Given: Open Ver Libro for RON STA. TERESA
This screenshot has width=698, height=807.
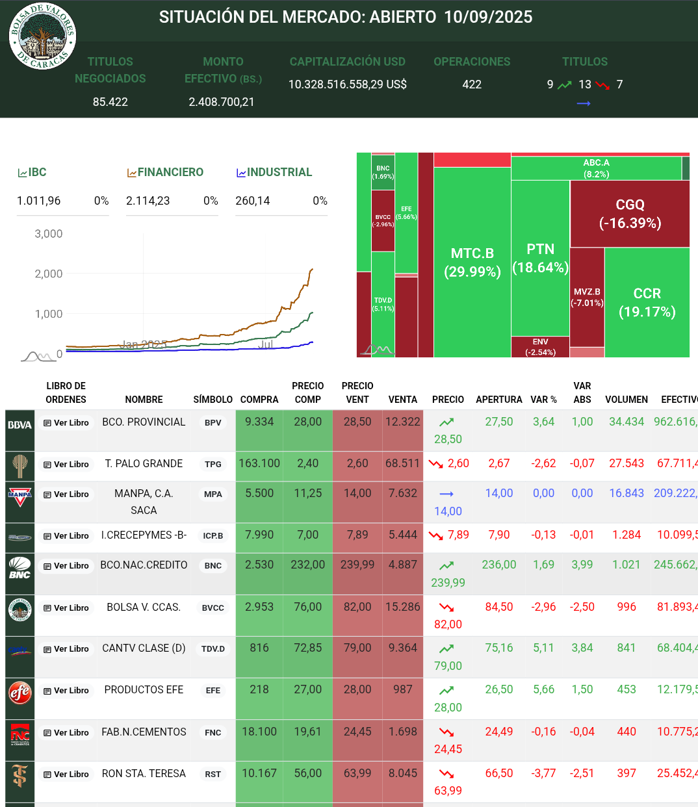Looking at the screenshot, I should pyautogui.click(x=66, y=775).
